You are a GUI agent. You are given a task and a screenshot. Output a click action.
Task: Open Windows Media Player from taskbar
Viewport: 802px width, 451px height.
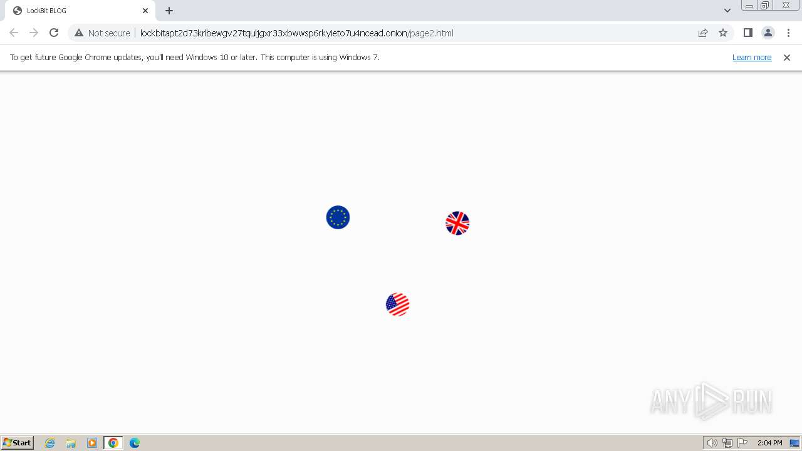click(x=92, y=443)
